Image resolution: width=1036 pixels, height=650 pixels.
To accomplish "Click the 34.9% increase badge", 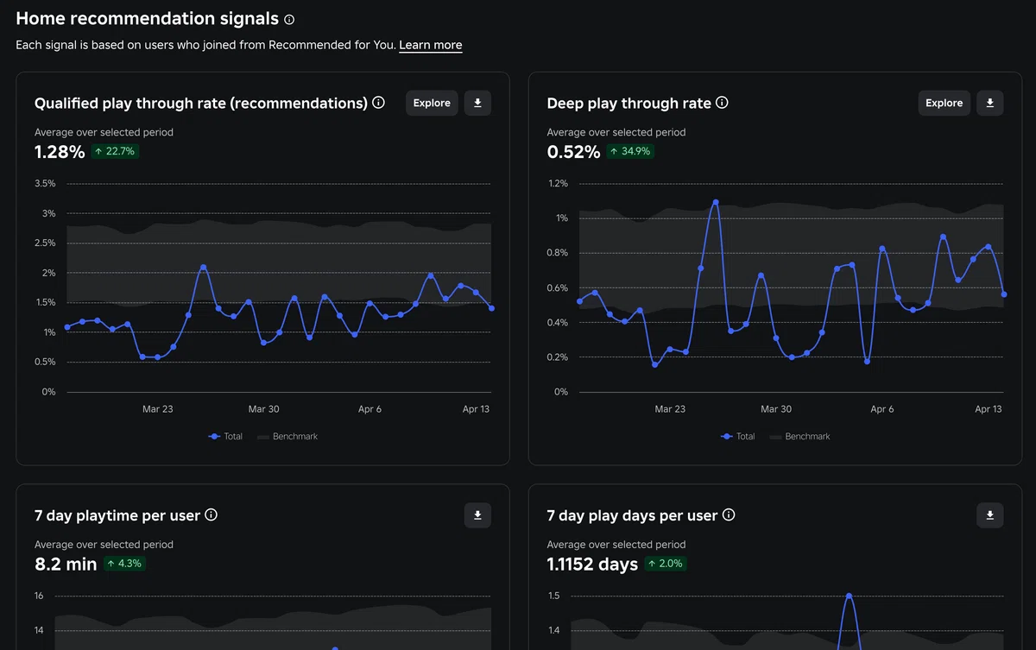I will coord(629,151).
